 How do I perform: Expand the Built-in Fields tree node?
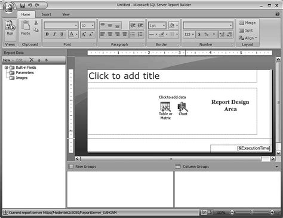point(6,67)
